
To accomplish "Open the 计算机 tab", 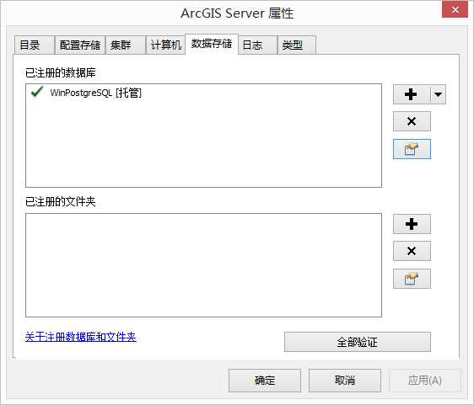I will 165,45.
